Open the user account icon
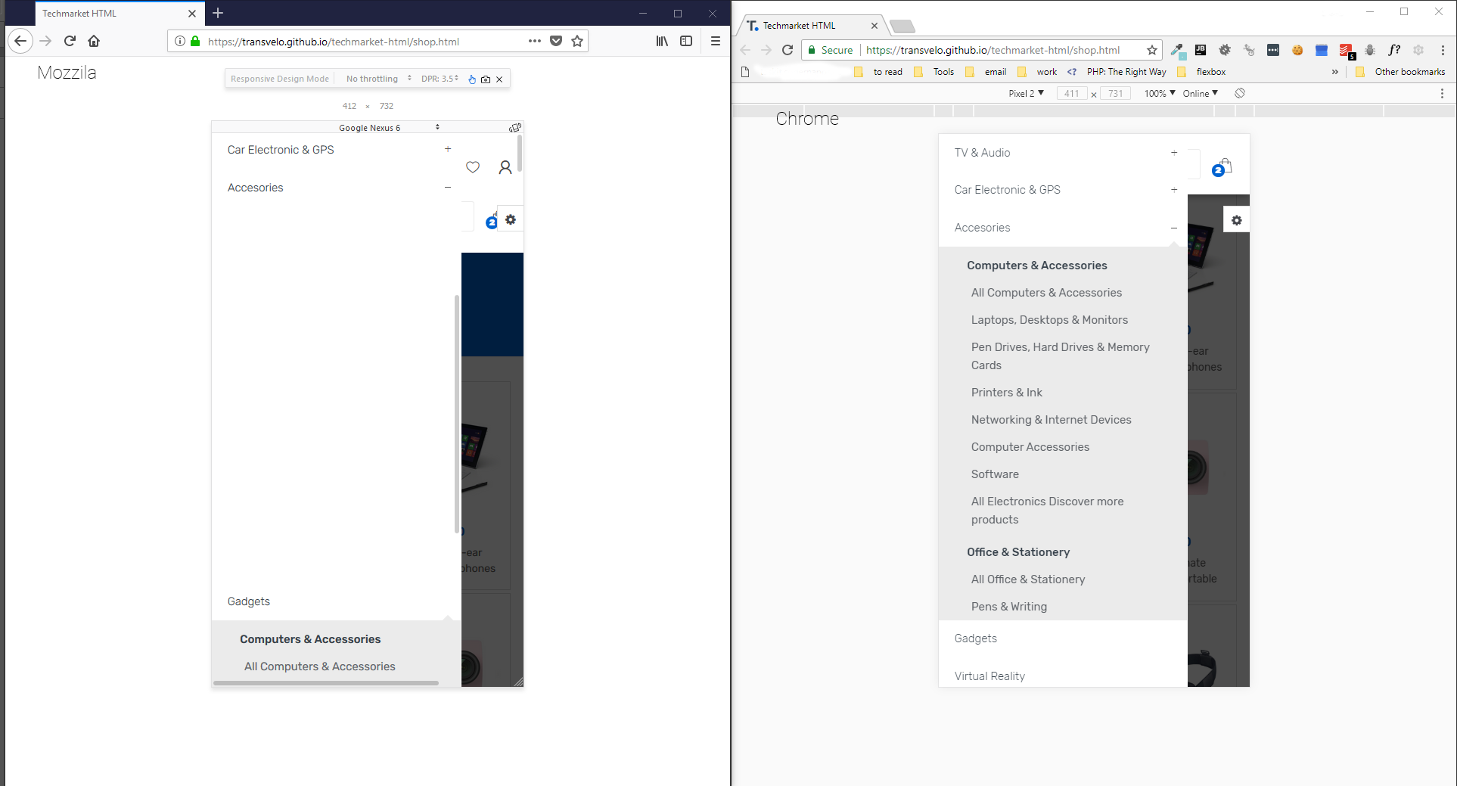Screen dimensions: 1457x786 [x=505, y=167]
